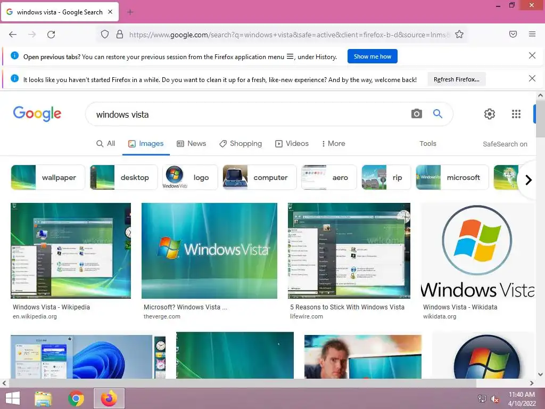Open the Windows Vista - Wikidata logo image
Viewport: 545px width, 409px height.
point(477,251)
